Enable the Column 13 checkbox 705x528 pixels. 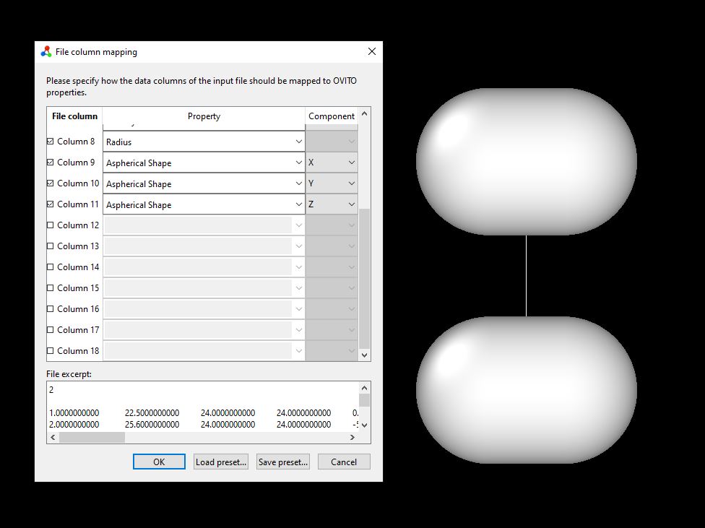(52, 246)
